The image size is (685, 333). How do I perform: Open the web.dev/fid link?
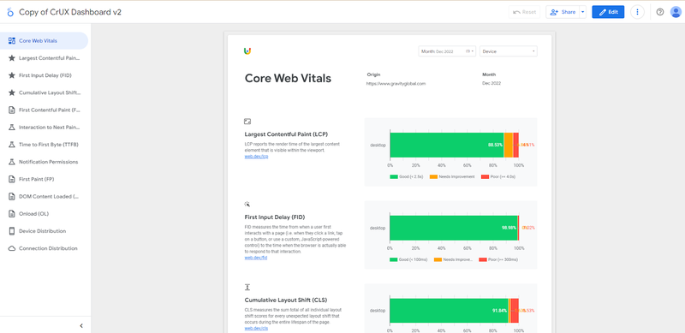(255, 258)
